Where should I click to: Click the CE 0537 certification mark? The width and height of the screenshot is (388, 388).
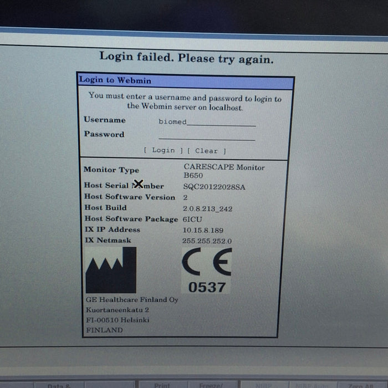(207, 272)
